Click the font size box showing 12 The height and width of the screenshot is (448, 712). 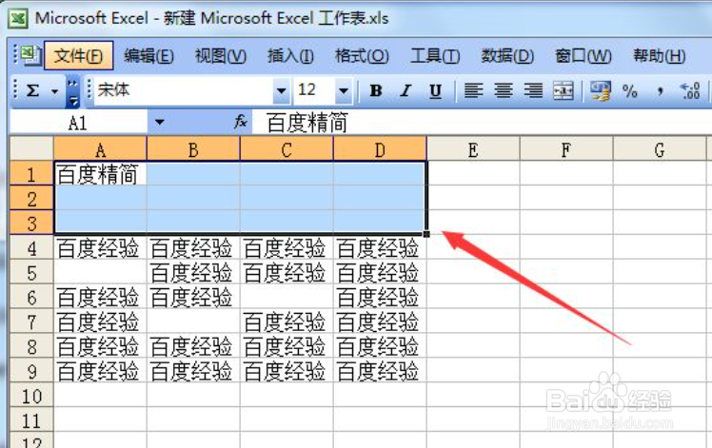coord(315,90)
